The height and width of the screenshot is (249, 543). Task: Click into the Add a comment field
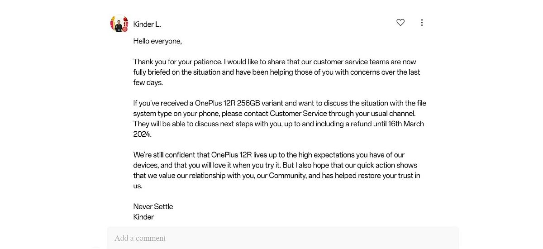pyautogui.click(x=282, y=238)
